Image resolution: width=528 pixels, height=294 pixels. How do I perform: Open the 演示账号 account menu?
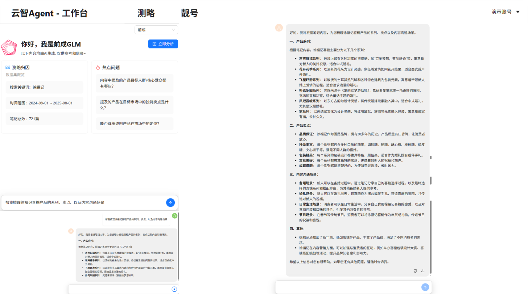(506, 12)
